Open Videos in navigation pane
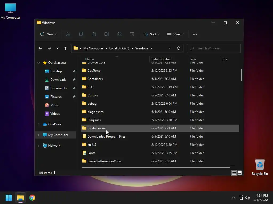 coord(55,114)
